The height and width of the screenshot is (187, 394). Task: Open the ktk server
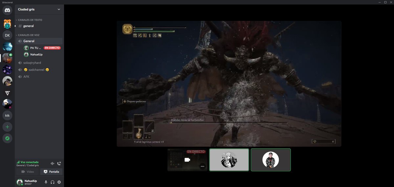pos(7,116)
